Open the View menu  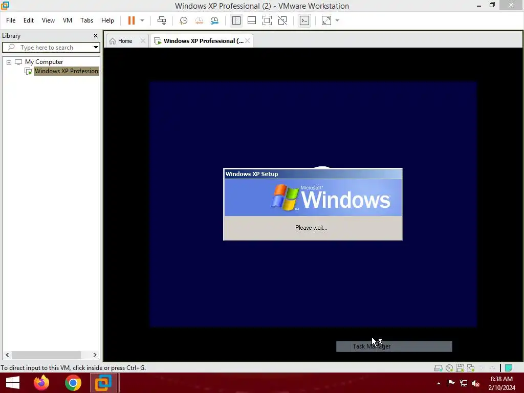click(48, 20)
